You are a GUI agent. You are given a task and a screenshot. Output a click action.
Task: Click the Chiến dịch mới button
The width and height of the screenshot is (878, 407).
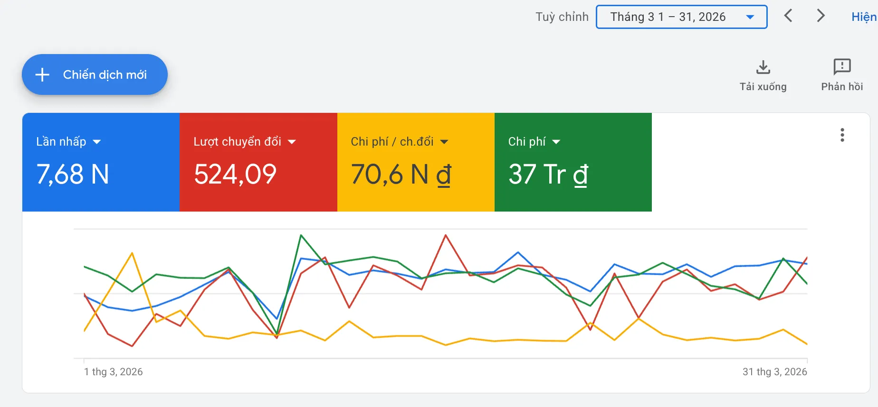coord(95,74)
